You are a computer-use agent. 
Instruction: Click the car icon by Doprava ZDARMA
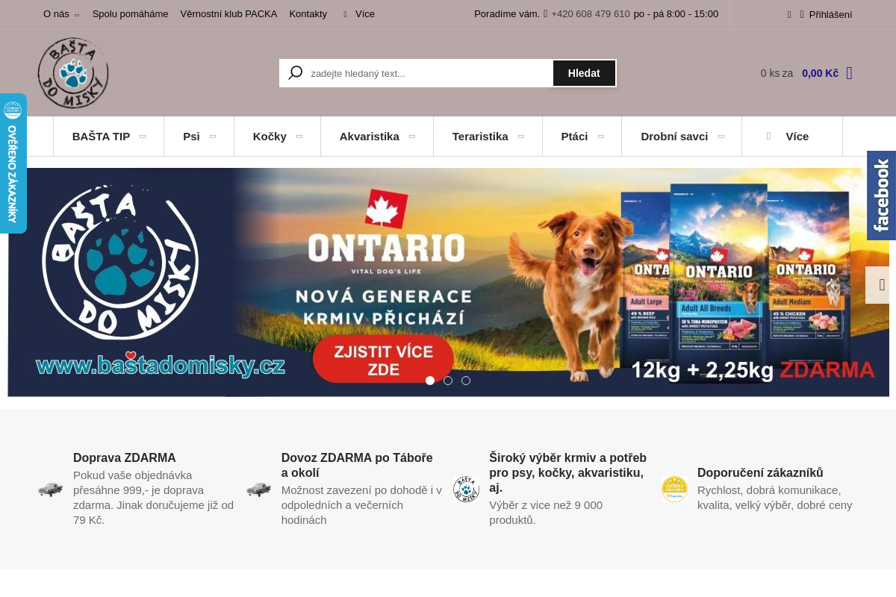[51, 490]
